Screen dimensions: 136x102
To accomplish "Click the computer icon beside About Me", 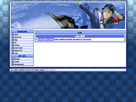I will point(13,37).
